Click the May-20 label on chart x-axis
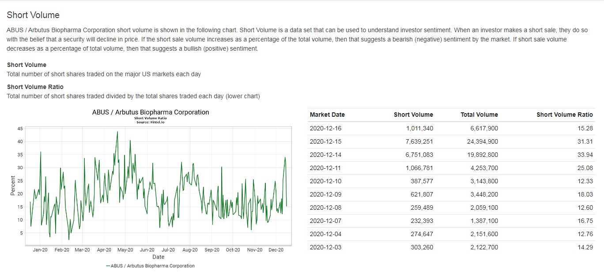The width and height of the screenshot is (604, 278). point(125,250)
